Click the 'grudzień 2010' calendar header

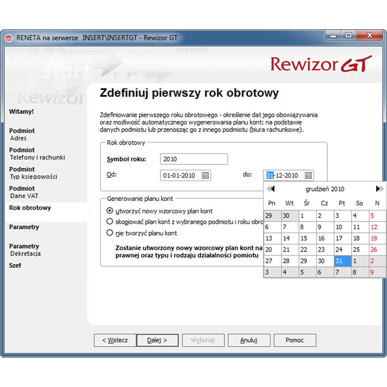pyautogui.click(x=325, y=189)
